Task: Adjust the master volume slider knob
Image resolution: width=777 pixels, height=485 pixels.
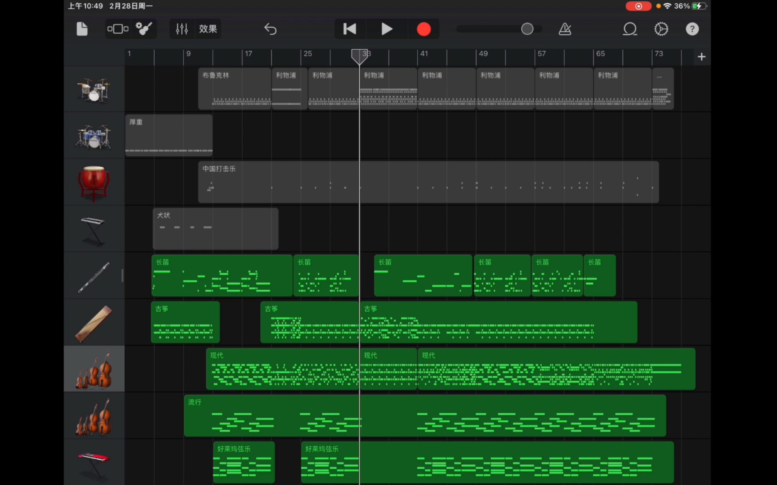Action: pyautogui.click(x=527, y=29)
